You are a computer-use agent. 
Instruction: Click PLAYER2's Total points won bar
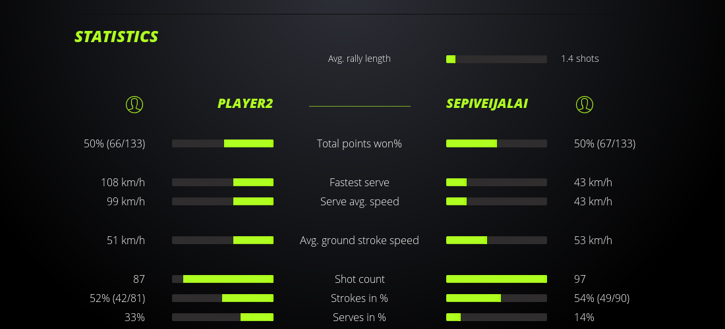pyautogui.click(x=223, y=143)
